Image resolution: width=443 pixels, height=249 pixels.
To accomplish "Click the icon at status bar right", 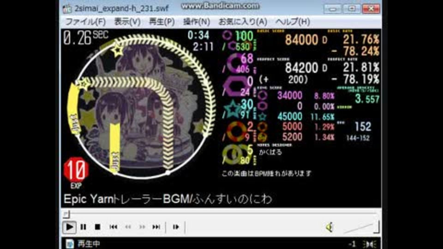I will point(370,244).
